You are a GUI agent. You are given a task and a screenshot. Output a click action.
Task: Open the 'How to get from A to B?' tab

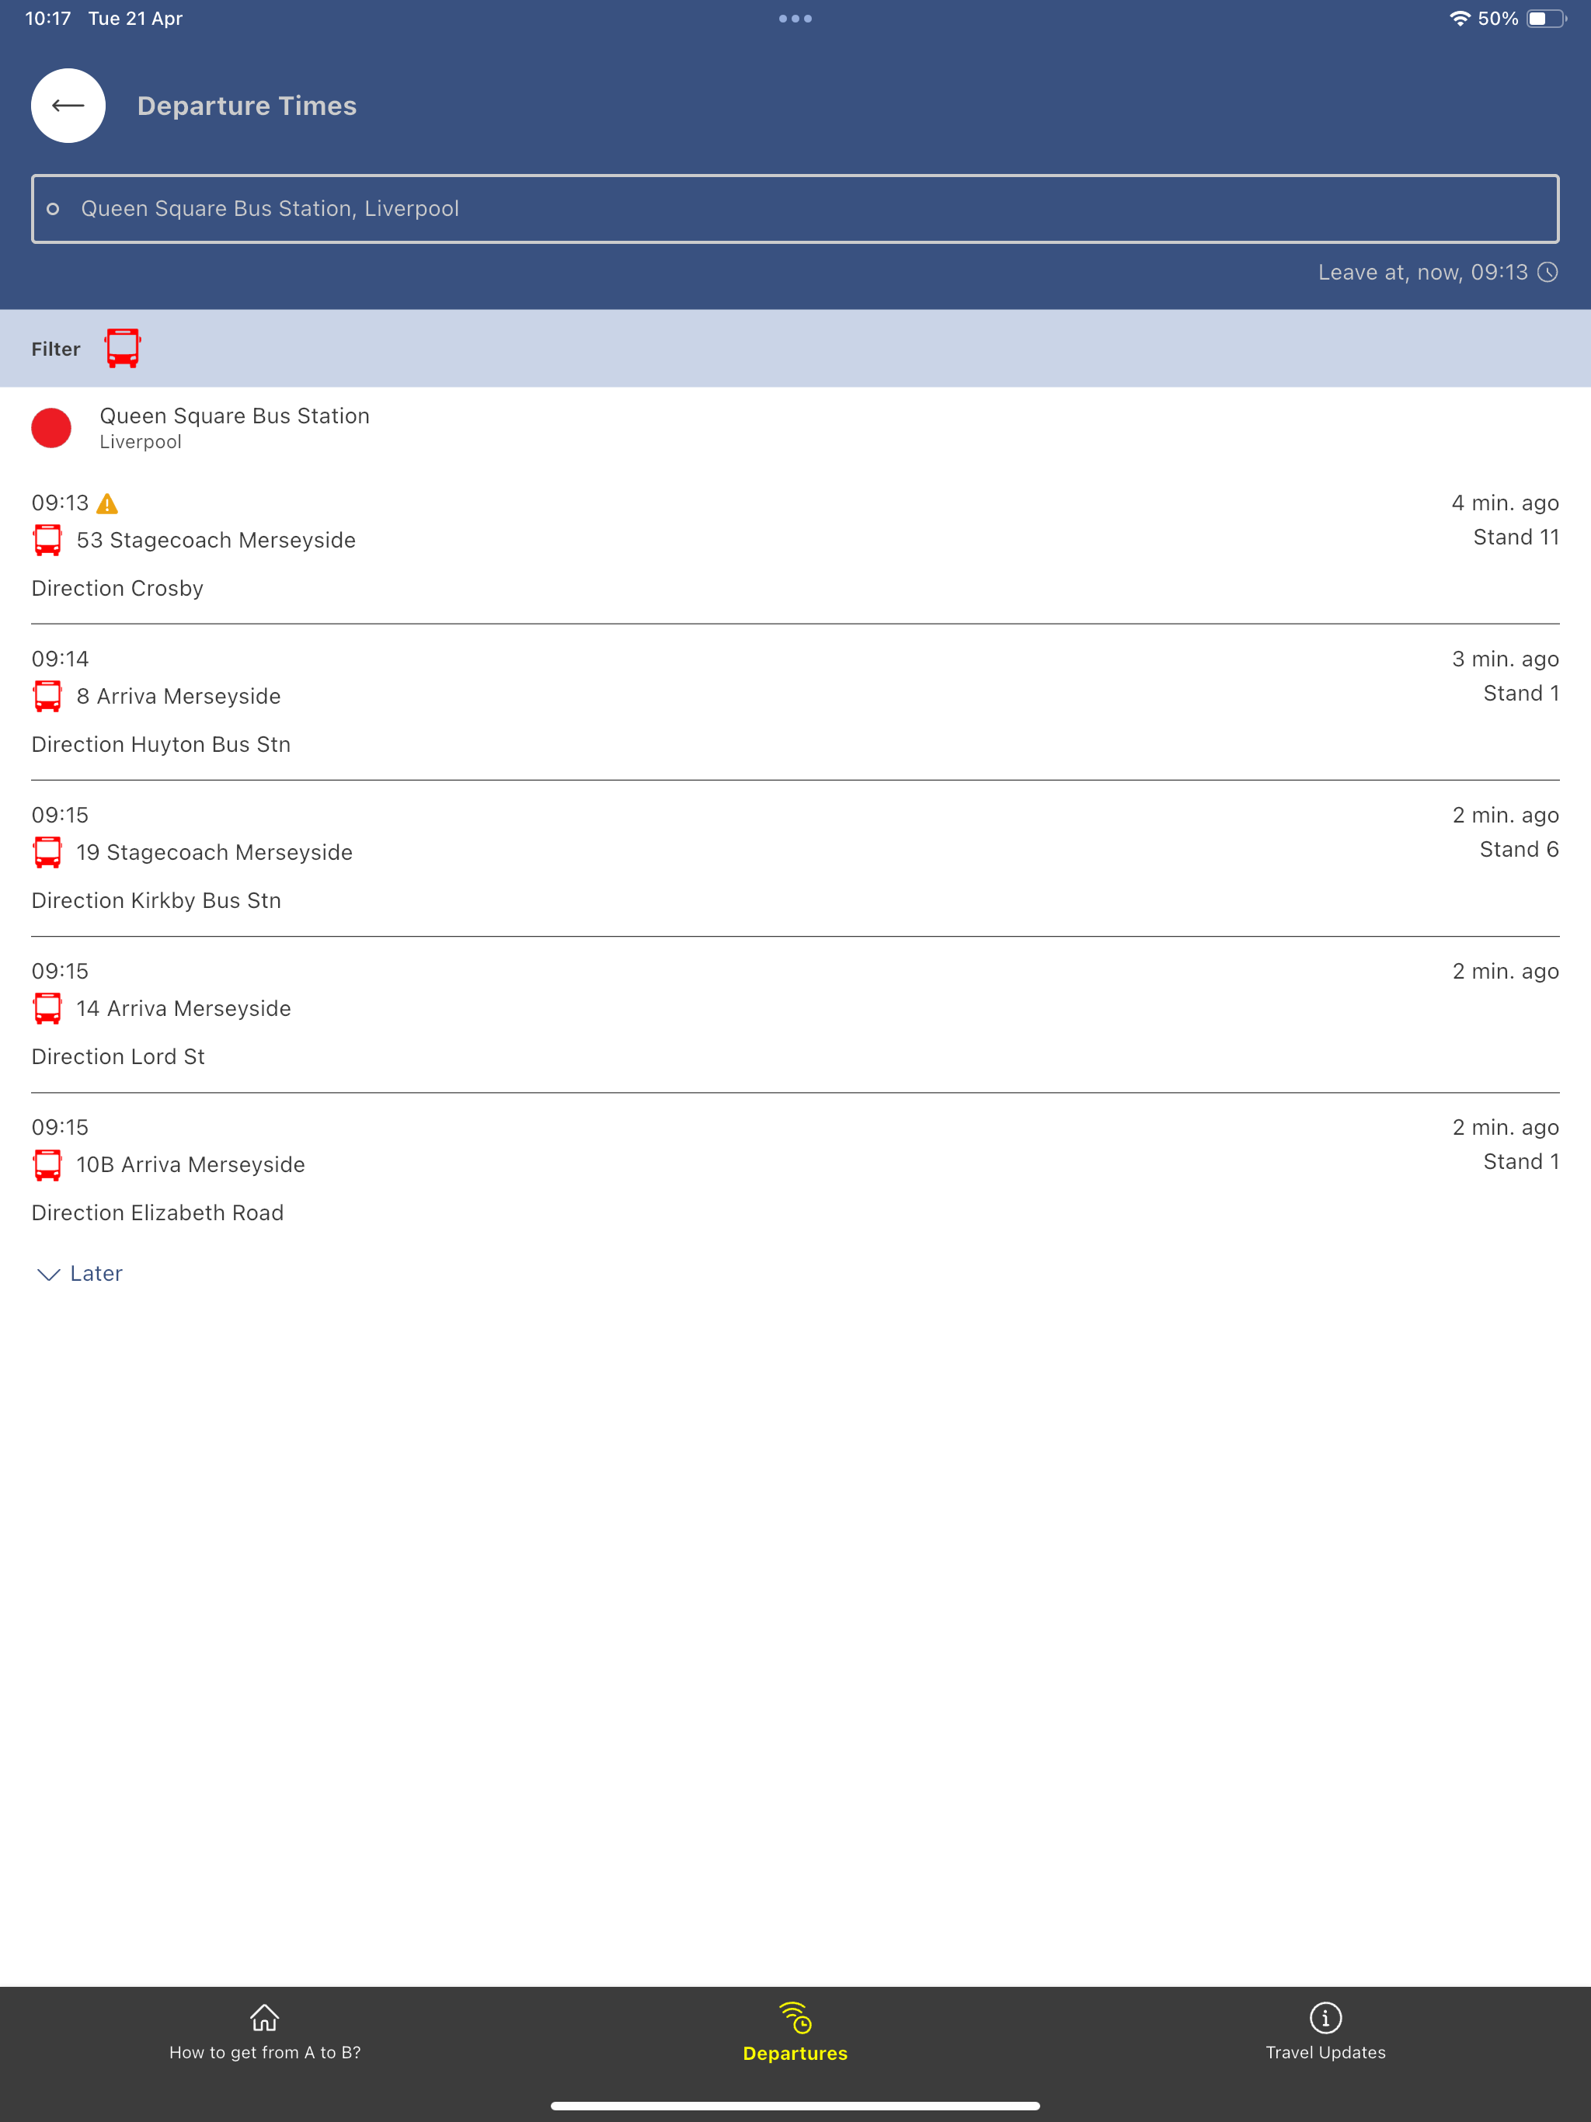tap(265, 2032)
